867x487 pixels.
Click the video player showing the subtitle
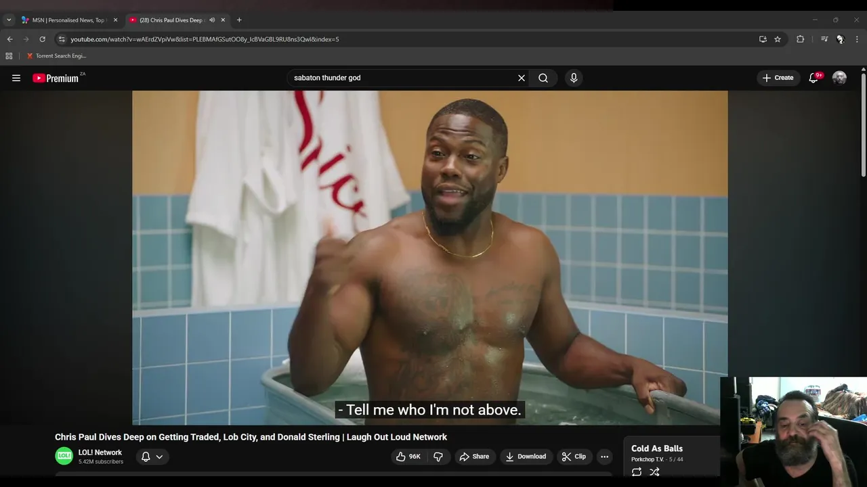pyautogui.click(x=429, y=258)
